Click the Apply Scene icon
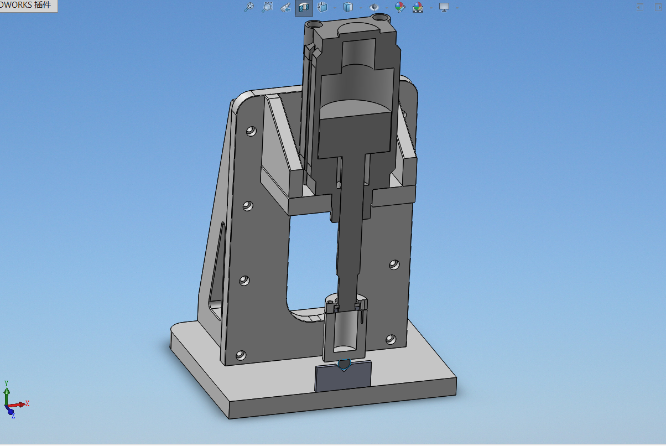 [x=419, y=7]
